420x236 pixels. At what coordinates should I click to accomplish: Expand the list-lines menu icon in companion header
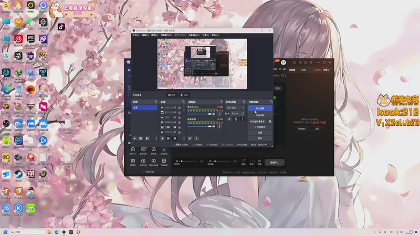tap(311, 62)
